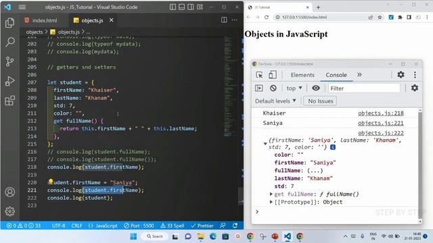Open the console settings gear
This screenshot has width=433, height=243.
(415, 88)
